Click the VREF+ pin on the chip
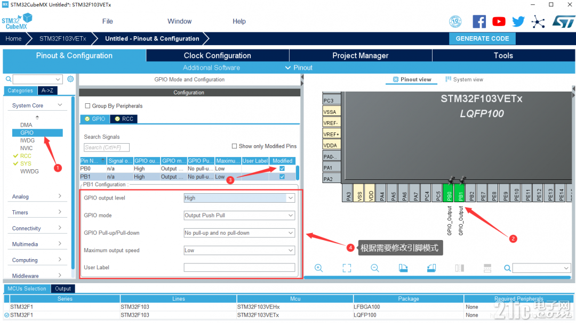 tap(331, 134)
